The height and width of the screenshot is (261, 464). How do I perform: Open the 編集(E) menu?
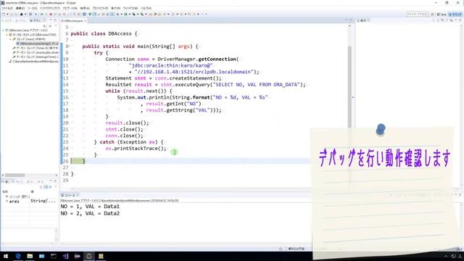tap(20, 8)
